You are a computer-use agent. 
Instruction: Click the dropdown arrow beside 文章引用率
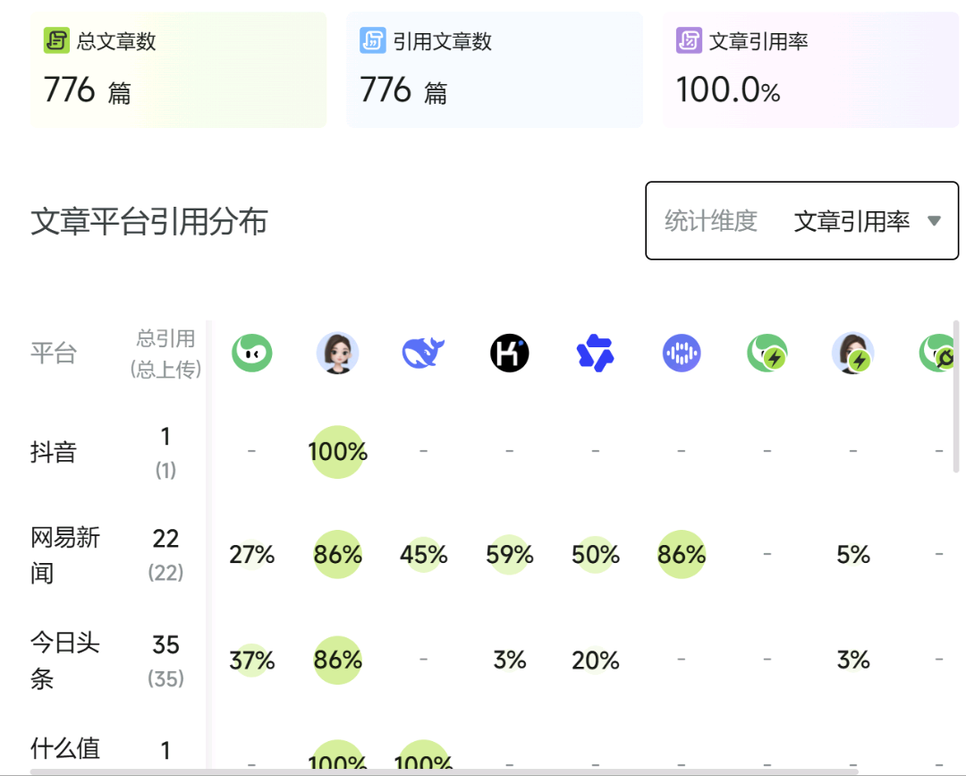934,221
